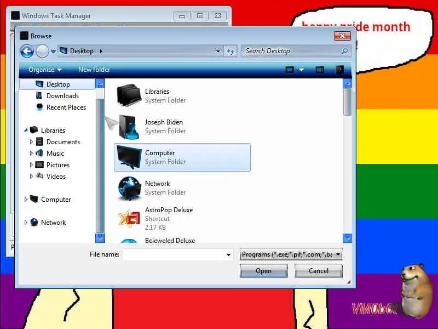Expand the Videos library node

click(31, 176)
